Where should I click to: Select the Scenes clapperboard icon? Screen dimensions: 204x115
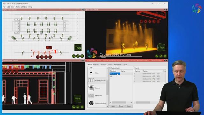(x=91, y=88)
